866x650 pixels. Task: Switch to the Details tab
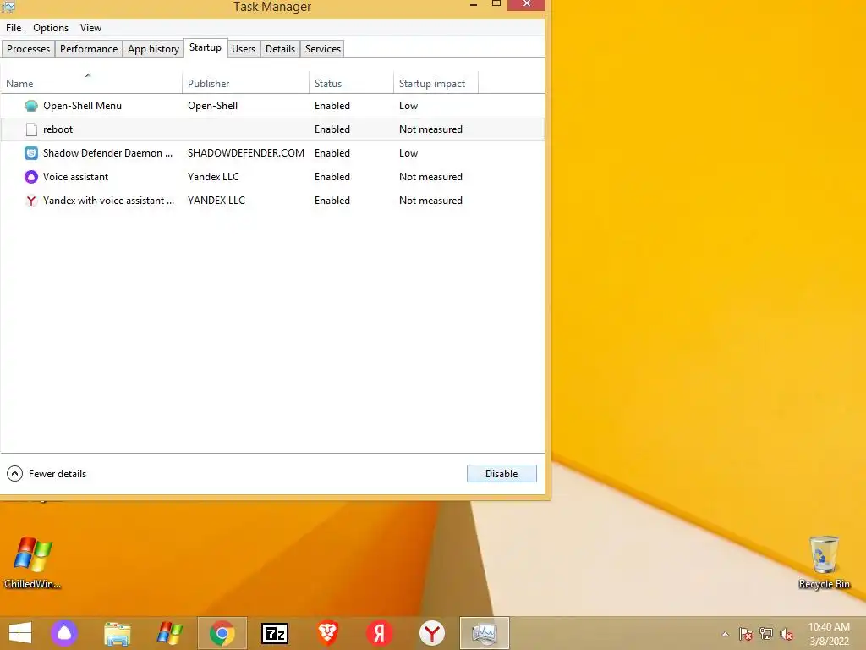280,48
